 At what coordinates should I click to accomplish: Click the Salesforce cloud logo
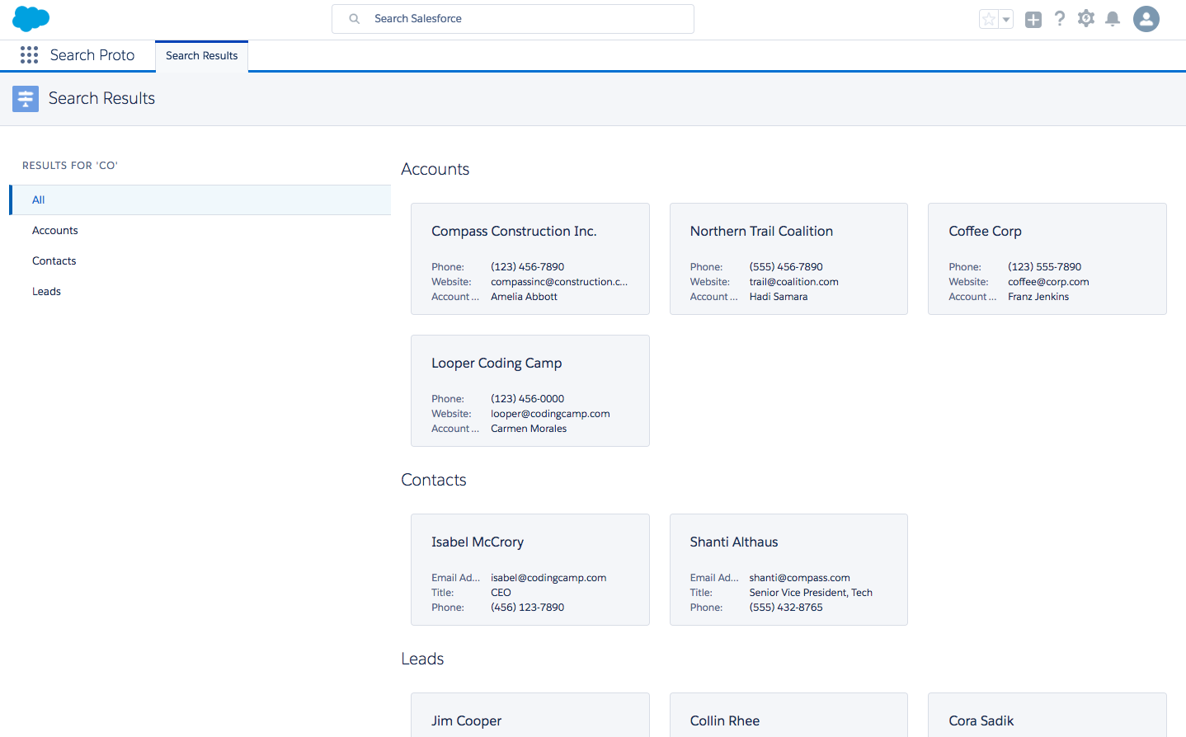pos(31,18)
